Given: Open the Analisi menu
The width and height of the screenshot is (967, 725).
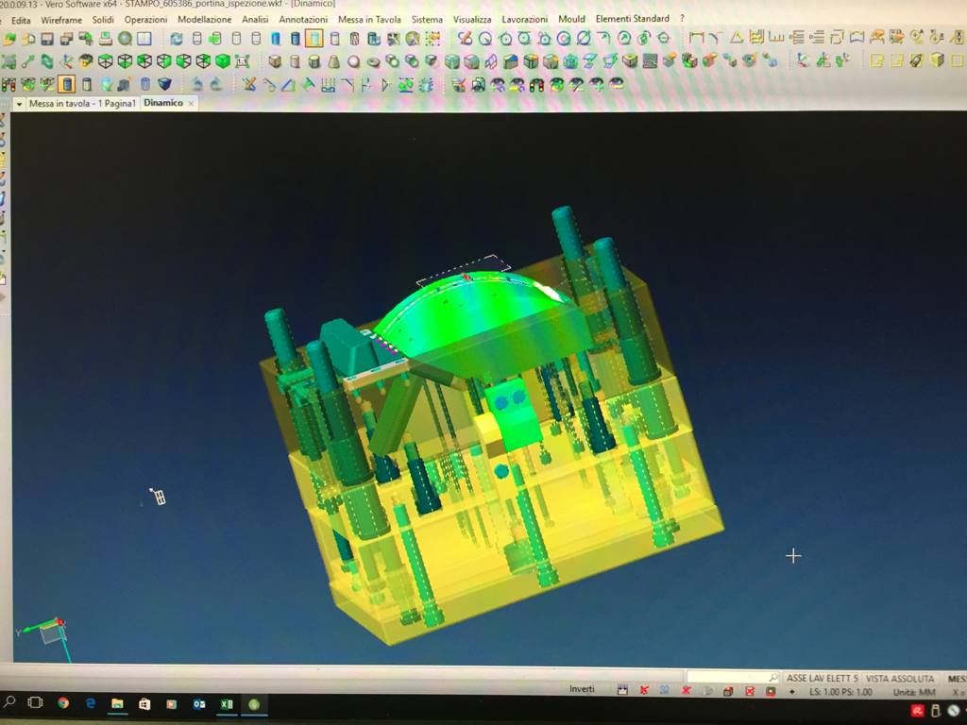Looking at the screenshot, I should (x=255, y=20).
